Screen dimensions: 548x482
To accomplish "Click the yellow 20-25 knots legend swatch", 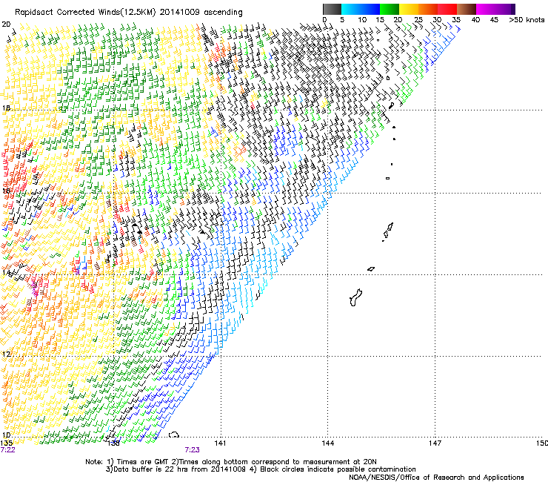I will coord(408,9).
